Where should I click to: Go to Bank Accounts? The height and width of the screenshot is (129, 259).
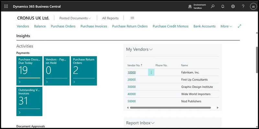(205, 26)
